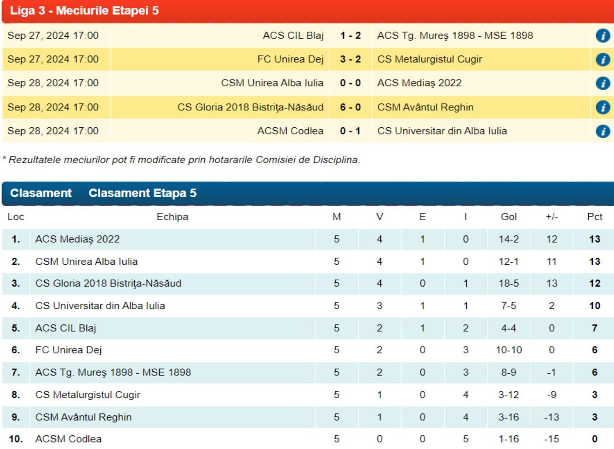Click the E column header

pos(423,217)
